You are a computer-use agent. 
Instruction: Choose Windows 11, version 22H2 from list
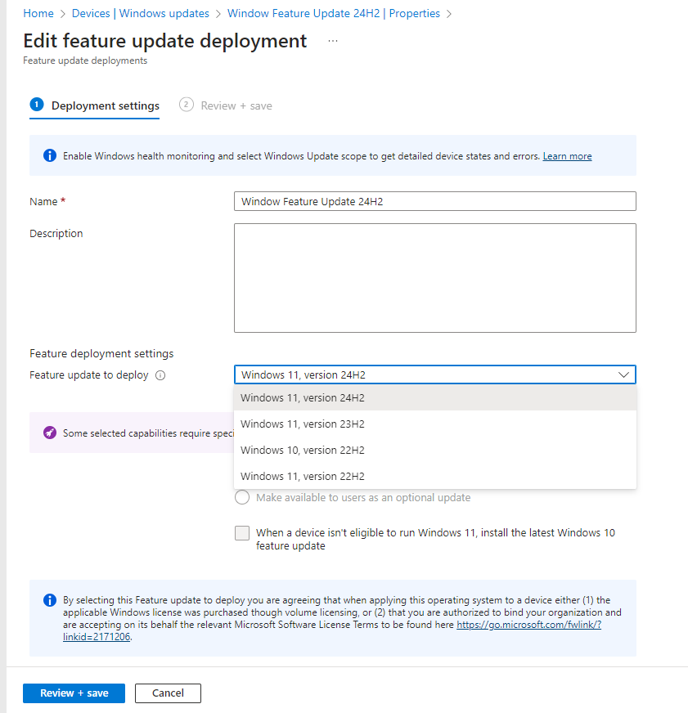435,476
